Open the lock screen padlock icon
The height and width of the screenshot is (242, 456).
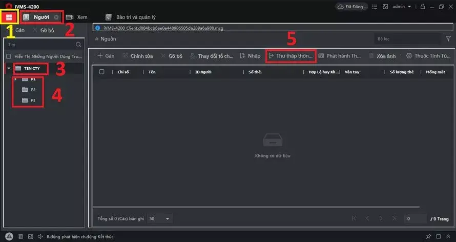click(x=423, y=6)
